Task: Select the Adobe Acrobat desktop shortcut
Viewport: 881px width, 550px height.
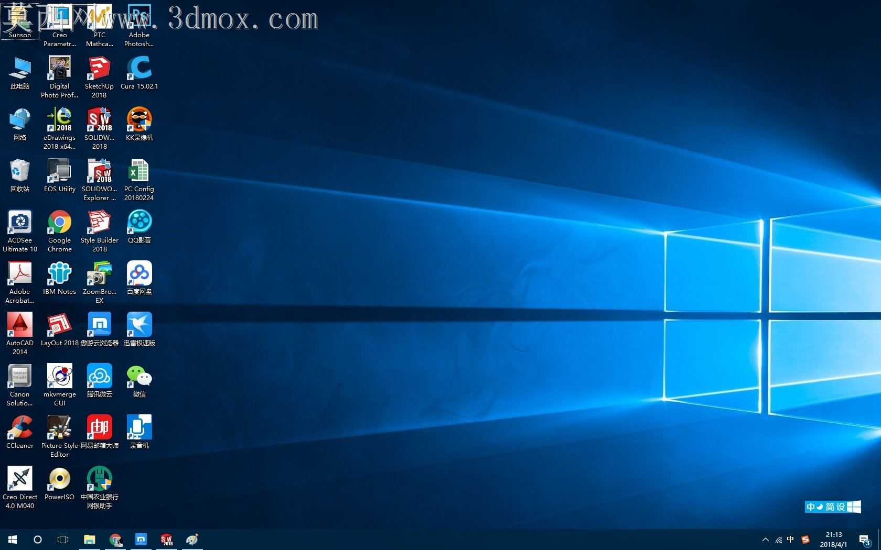Action: coord(20,282)
